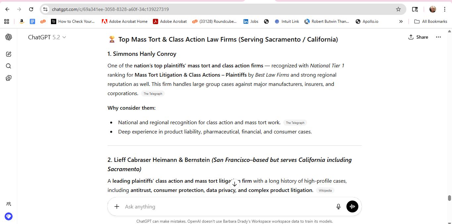Open the invite members icon in the sidebar
452x224 pixels.
coord(9,204)
